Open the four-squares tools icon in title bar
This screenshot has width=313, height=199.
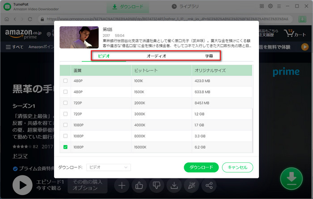(x=262, y=6)
